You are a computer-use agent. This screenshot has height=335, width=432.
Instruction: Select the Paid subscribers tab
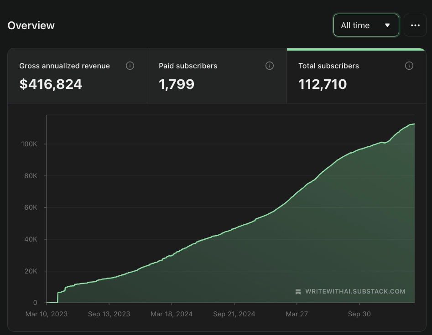pos(217,76)
